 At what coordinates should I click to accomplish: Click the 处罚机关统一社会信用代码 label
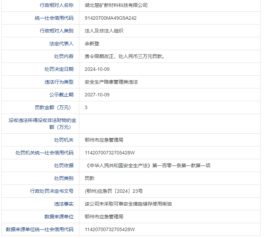45,153
